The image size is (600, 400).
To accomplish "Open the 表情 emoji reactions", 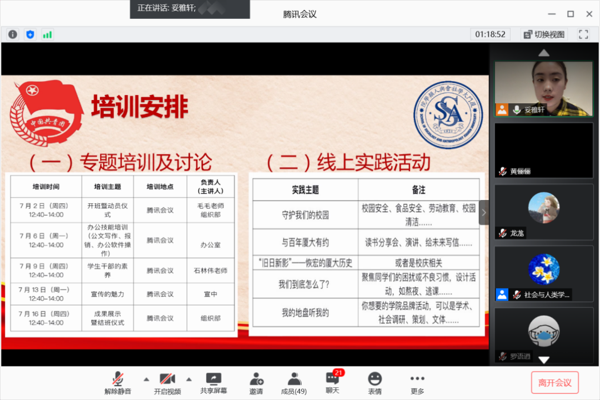I will tap(375, 383).
